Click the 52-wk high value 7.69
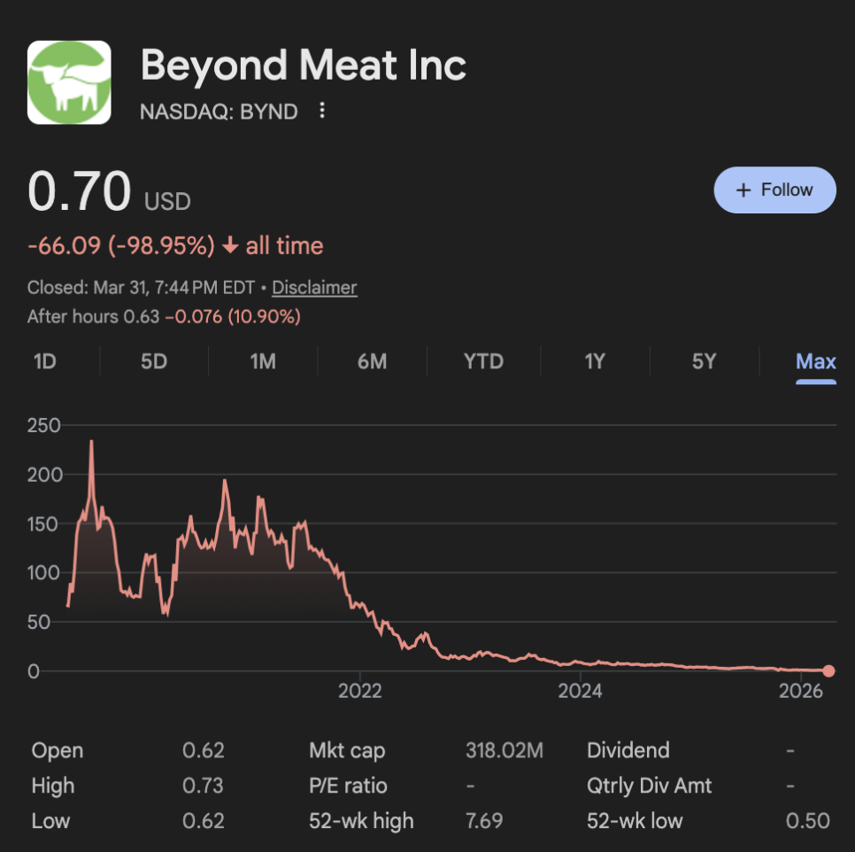This screenshot has height=852, width=855. coord(483,821)
